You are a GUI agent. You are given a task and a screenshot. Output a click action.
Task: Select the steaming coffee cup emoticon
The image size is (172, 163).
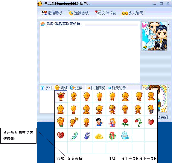pyautogui.click(x=125, y=135)
